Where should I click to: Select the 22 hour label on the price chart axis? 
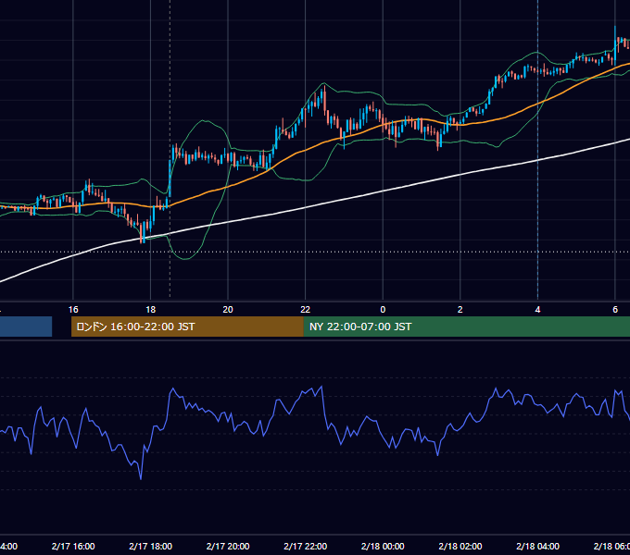click(x=306, y=310)
